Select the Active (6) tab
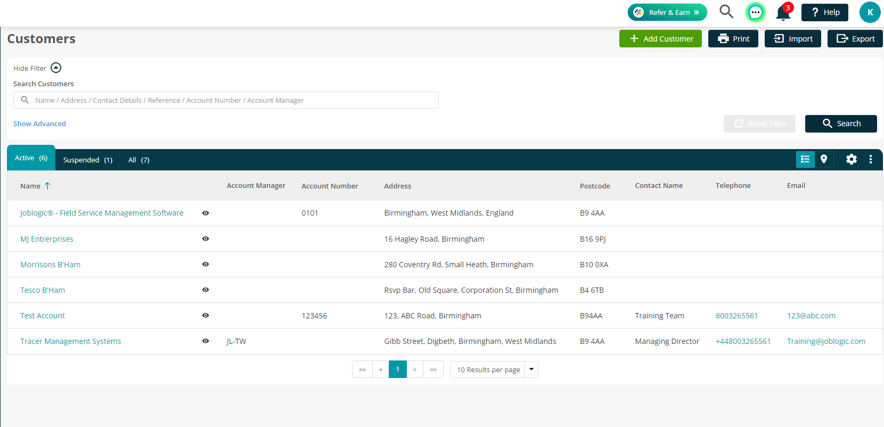Viewport: 884px width, 427px height. click(31, 158)
